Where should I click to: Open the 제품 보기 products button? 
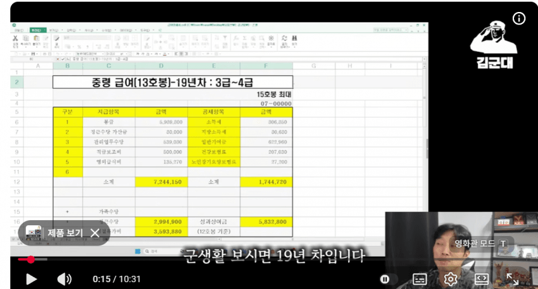tap(55, 233)
